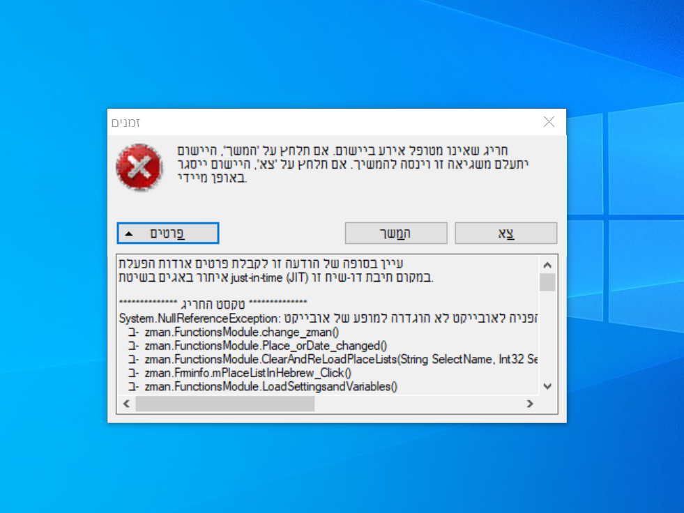
Task: Click the details pane scroll-down arrow
Action: pyautogui.click(x=547, y=386)
